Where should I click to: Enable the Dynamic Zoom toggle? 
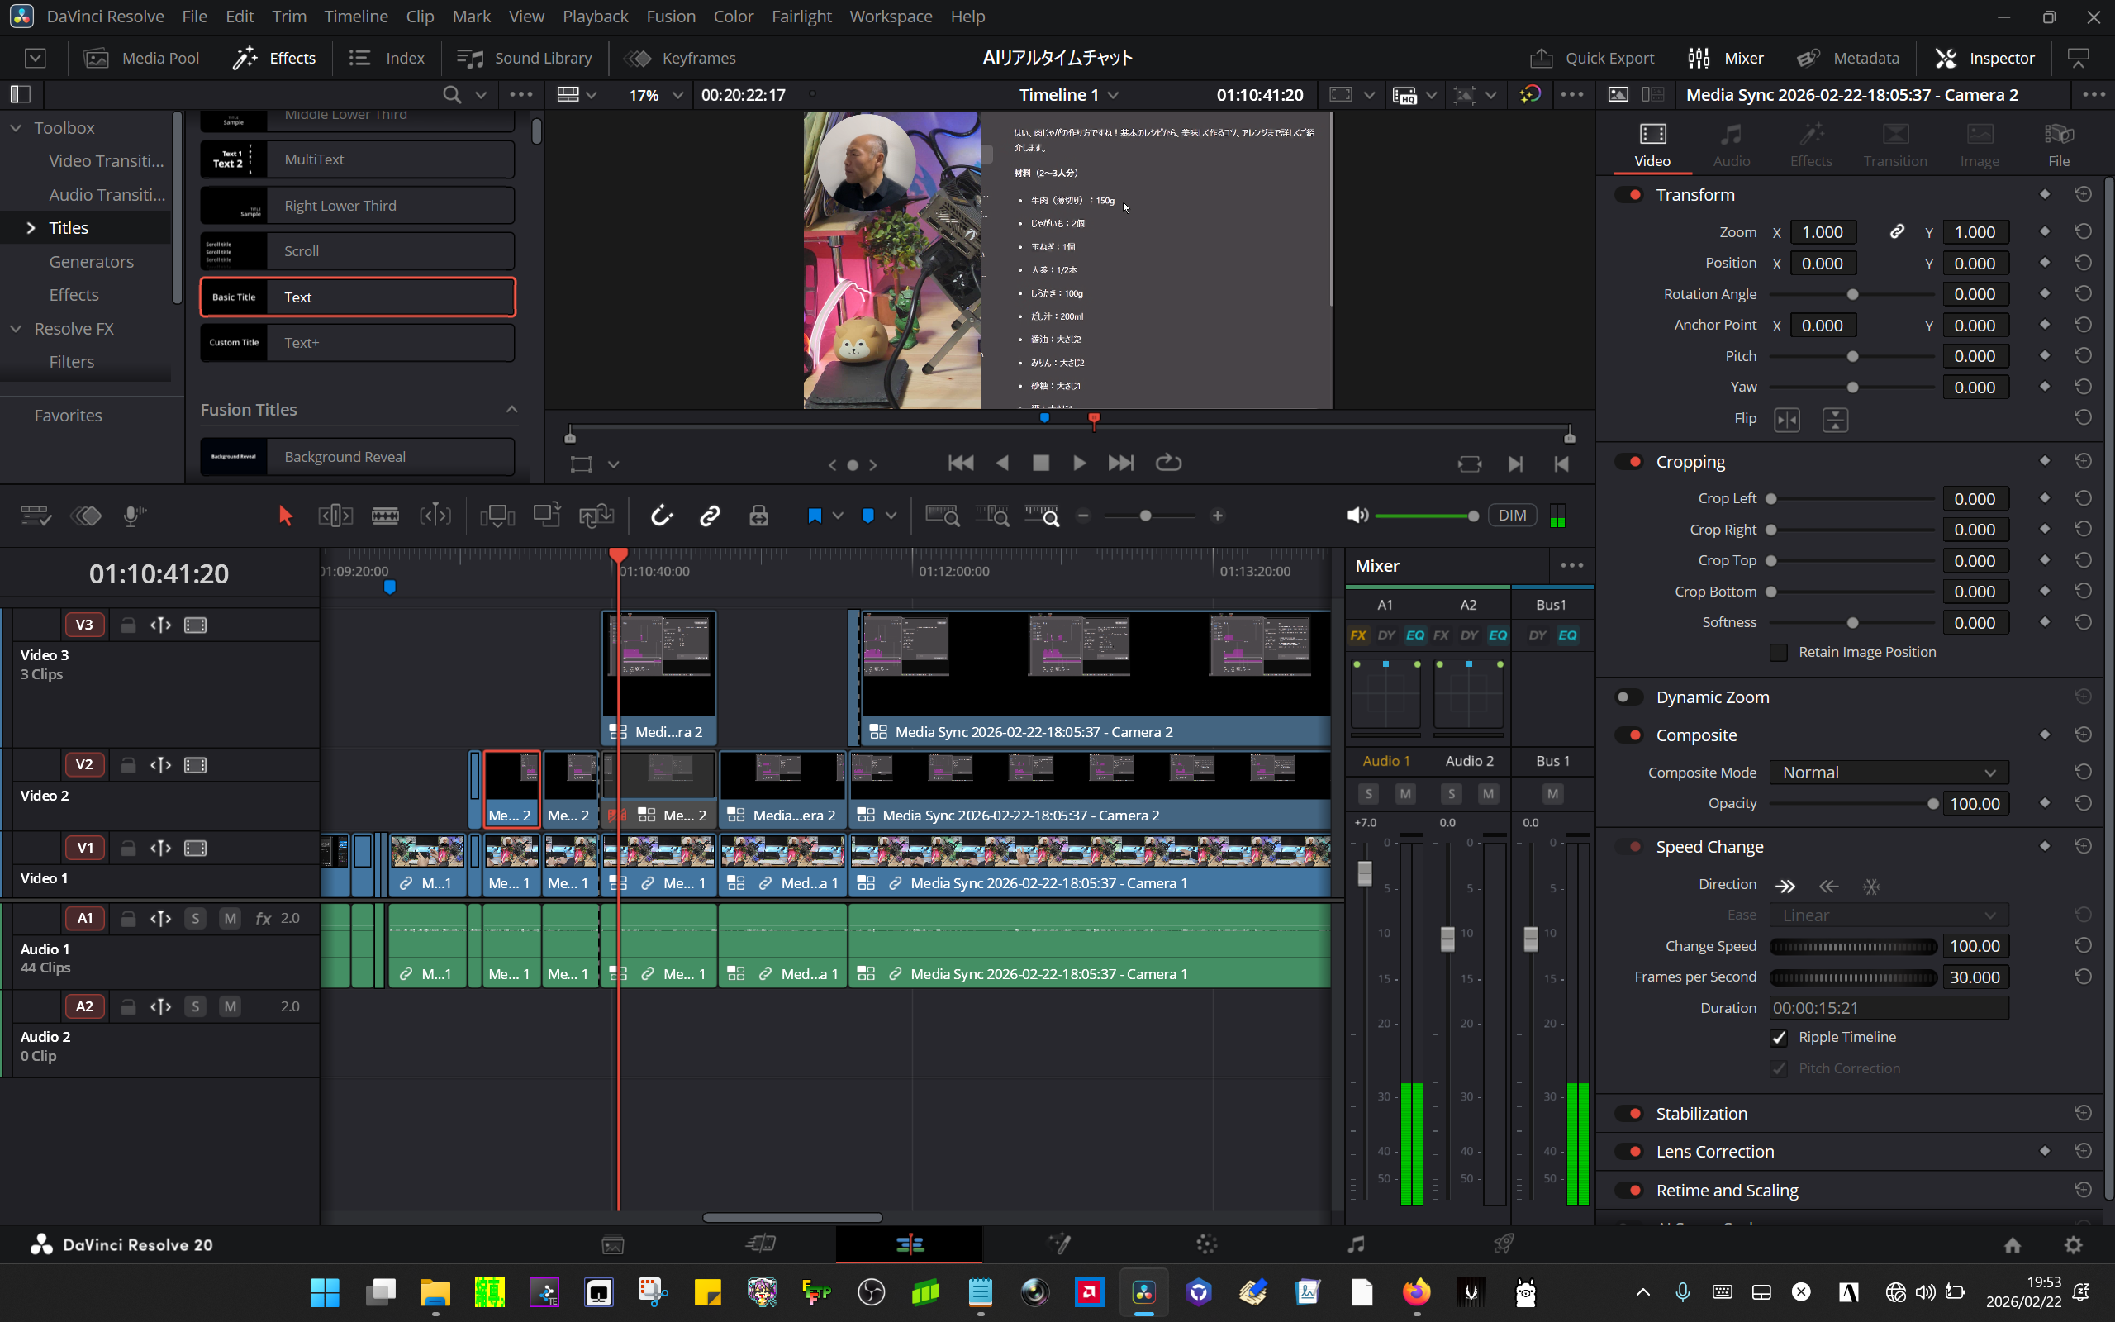(1628, 697)
